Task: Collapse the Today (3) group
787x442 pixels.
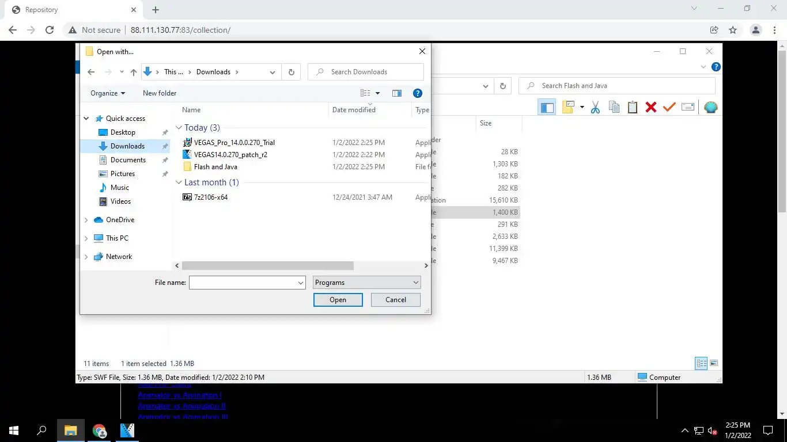Action: [179, 128]
